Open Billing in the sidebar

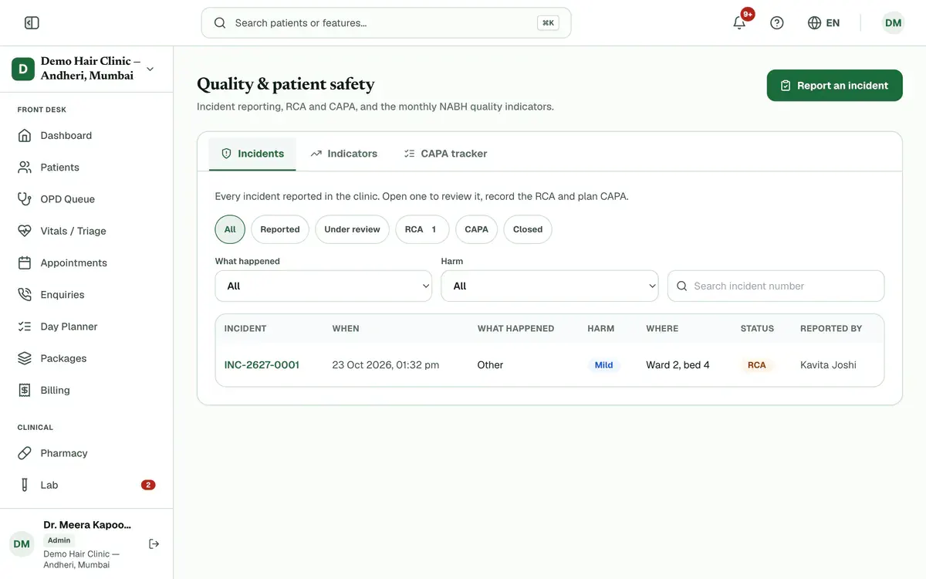tap(86, 390)
